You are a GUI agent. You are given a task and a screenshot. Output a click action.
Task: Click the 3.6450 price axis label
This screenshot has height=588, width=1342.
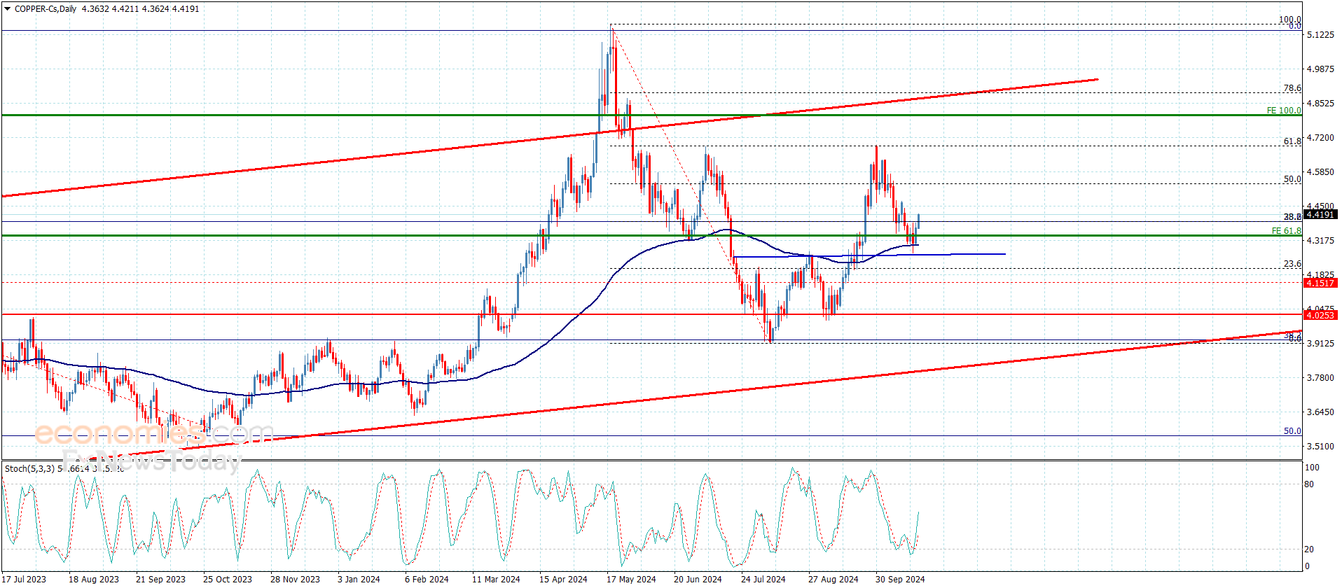click(x=1320, y=412)
